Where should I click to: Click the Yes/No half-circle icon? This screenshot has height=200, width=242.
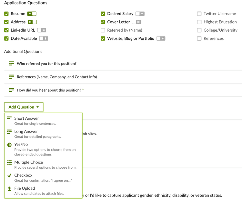(9, 145)
